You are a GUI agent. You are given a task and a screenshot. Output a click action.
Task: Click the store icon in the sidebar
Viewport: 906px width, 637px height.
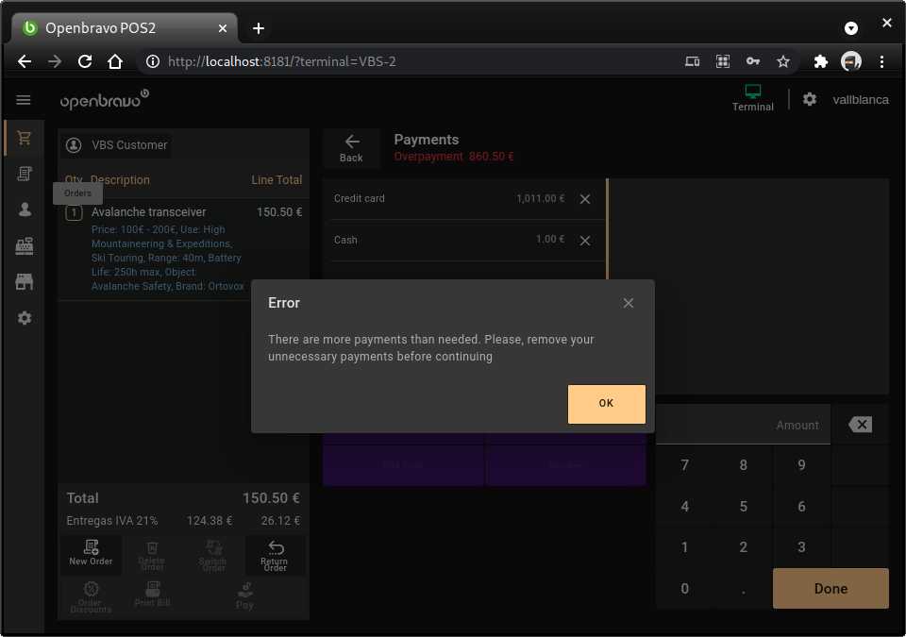coord(25,282)
